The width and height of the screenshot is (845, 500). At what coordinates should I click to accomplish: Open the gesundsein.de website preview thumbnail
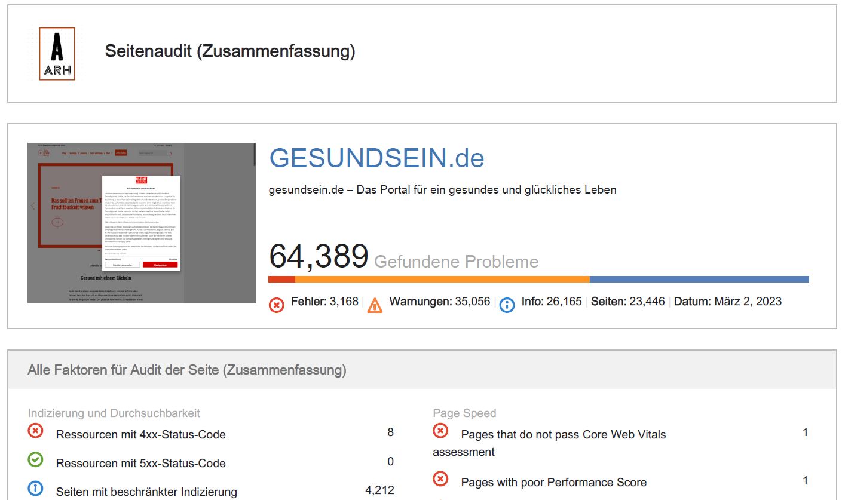pyautogui.click(x=142, y=223)
